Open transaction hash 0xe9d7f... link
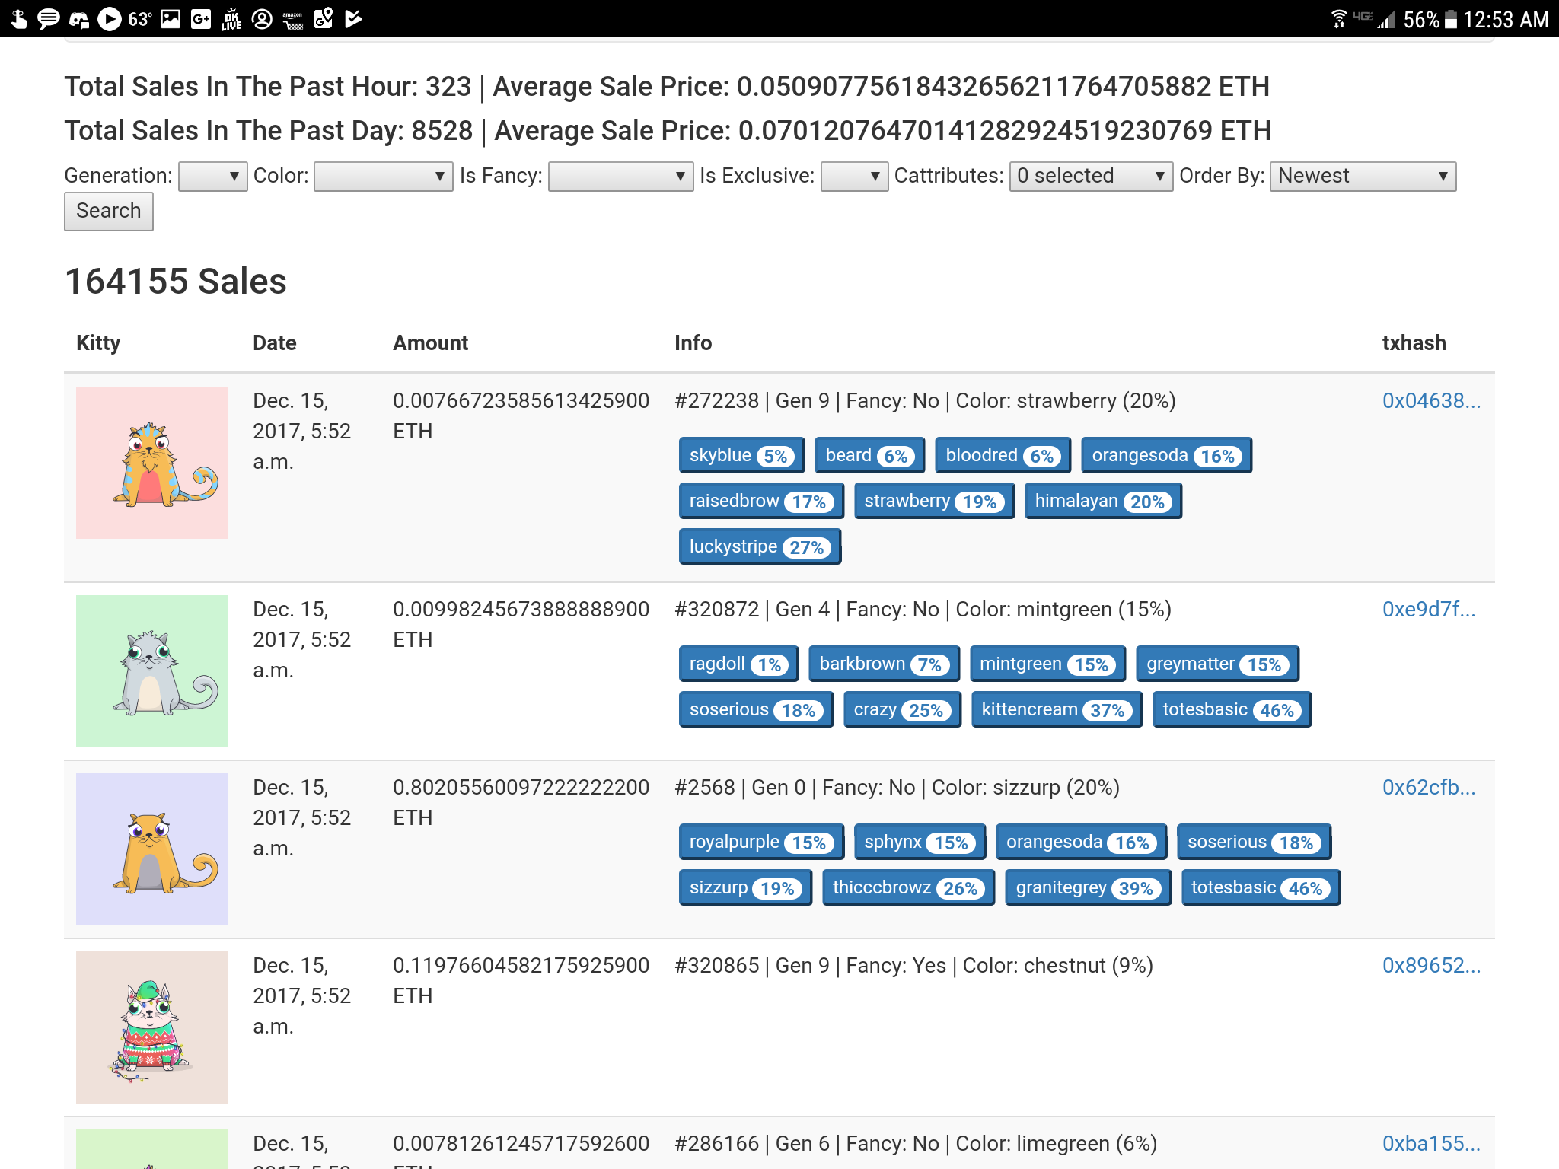1559x1169 pixels. pyautogui.click(x=1429, y=609)
